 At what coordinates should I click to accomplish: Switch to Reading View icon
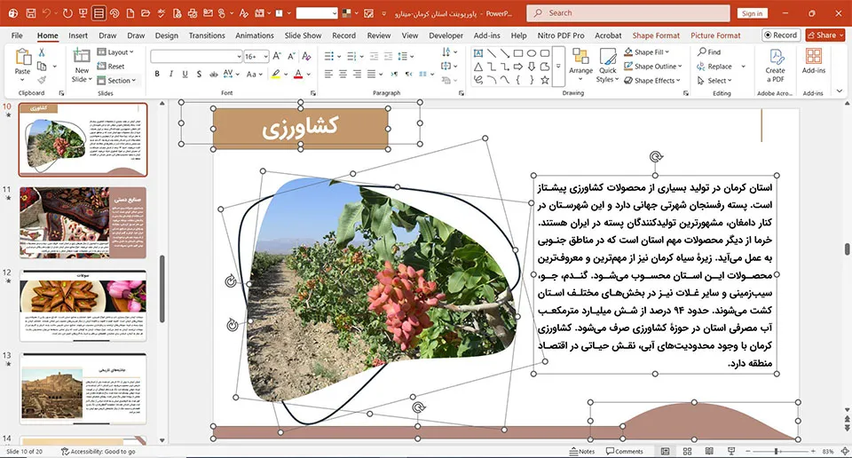(709, 452)
